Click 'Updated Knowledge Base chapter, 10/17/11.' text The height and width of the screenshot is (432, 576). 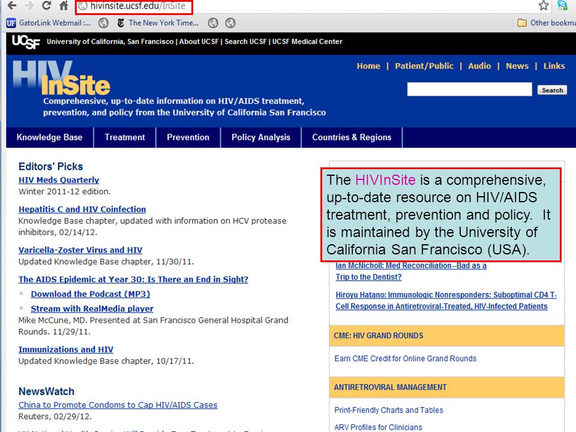[106, 361]
